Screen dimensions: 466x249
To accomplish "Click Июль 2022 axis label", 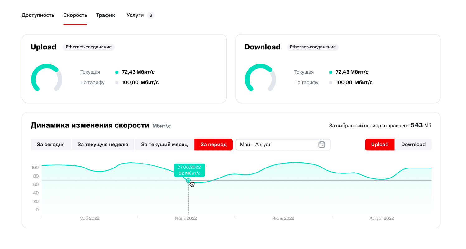I will click(x=283, y=219).
